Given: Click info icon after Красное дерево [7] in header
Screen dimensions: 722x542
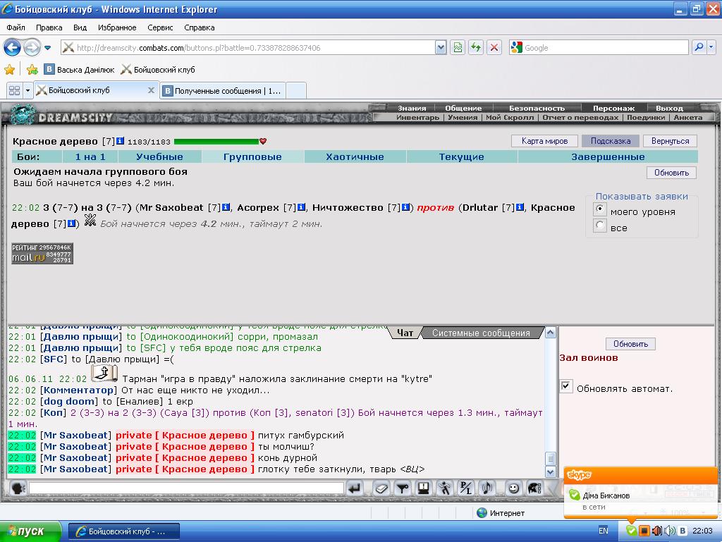Looking at the screenshot, I should (120, 141).
